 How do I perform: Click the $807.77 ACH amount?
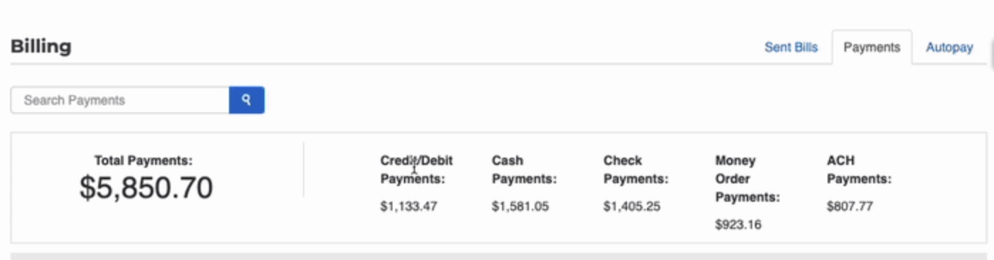click(x=850, y=207)
